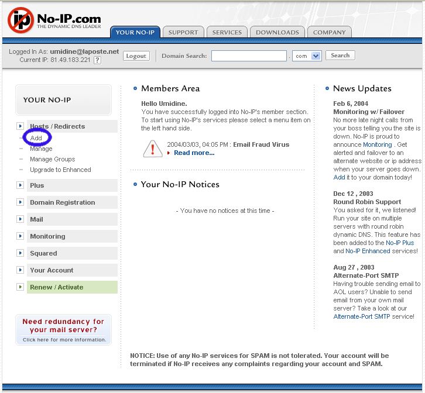The image size is (425, 393).
Task: Expand the Domain Registration arrow
Action: click(x=20, y=202)
